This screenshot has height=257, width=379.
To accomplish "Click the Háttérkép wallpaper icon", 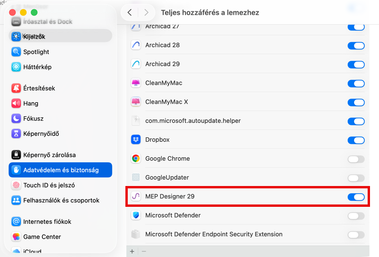I will [x=16, y=67].
